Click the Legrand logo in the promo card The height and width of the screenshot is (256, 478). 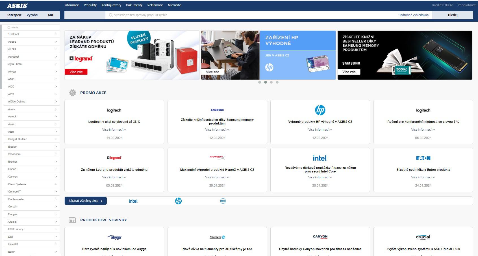(114, 158)
